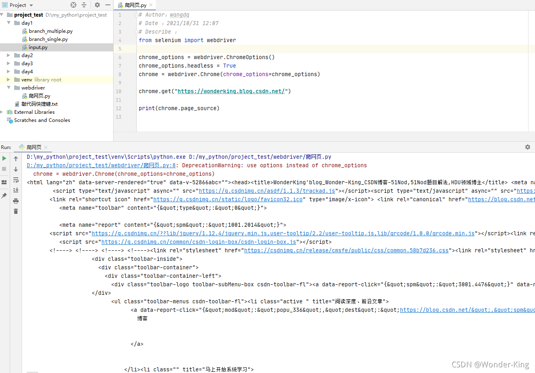Open the wonderking.blog.csdn.net URL in code
The width and height of the screenshot is (535, 373).
tap(231, 92)
